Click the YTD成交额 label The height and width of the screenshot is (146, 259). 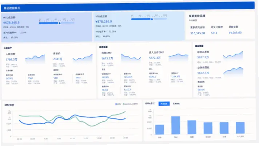[x=101, y=16]
